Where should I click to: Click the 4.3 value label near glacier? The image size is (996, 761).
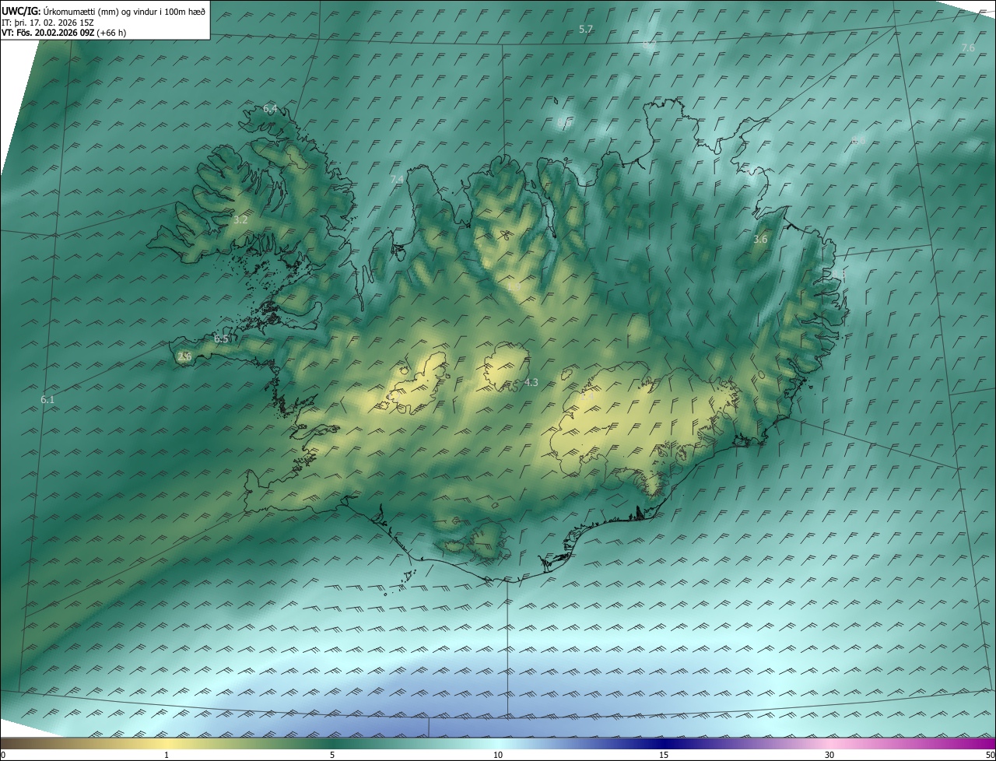[x=531, y=383]
